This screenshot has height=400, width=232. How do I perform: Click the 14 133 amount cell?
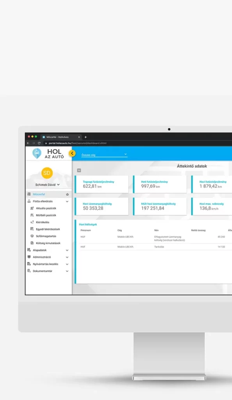[221, 247]
